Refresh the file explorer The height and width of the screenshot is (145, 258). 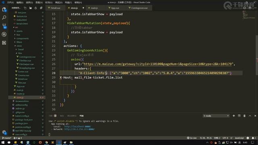click(x=36, y=8)
